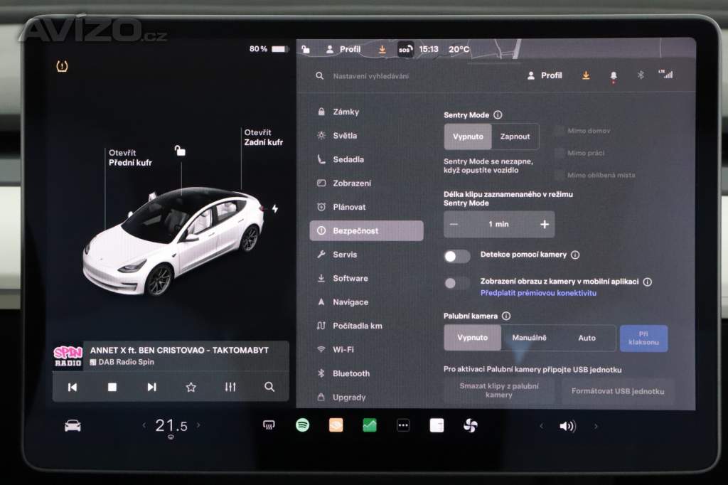Click the volume speaker control

[x=567, y=426]
